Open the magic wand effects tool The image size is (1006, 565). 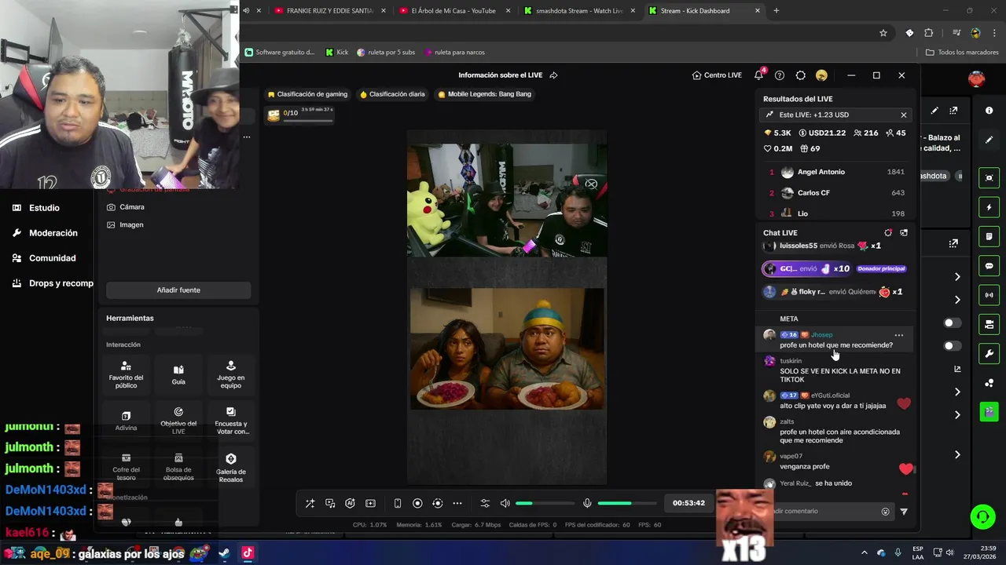tap(310, 503)
